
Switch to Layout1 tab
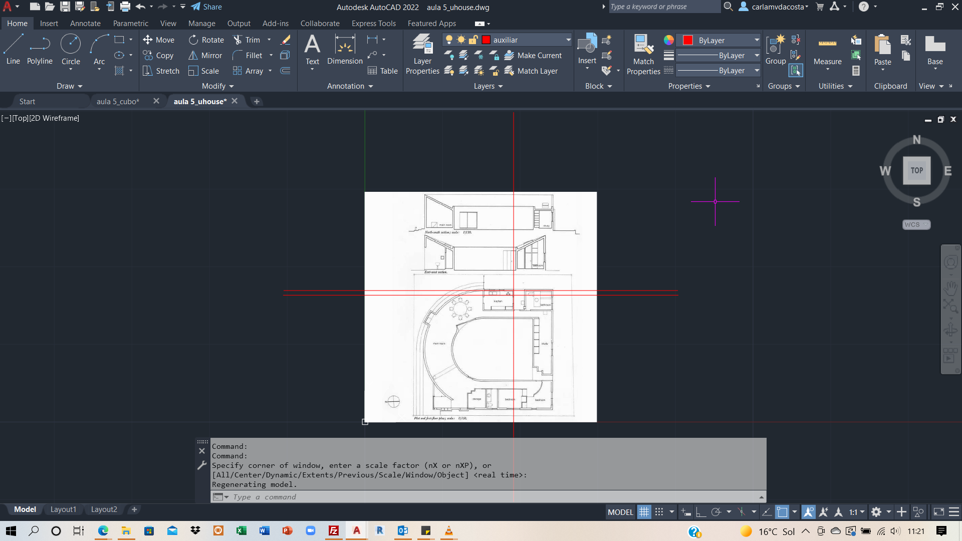point(63,509)
